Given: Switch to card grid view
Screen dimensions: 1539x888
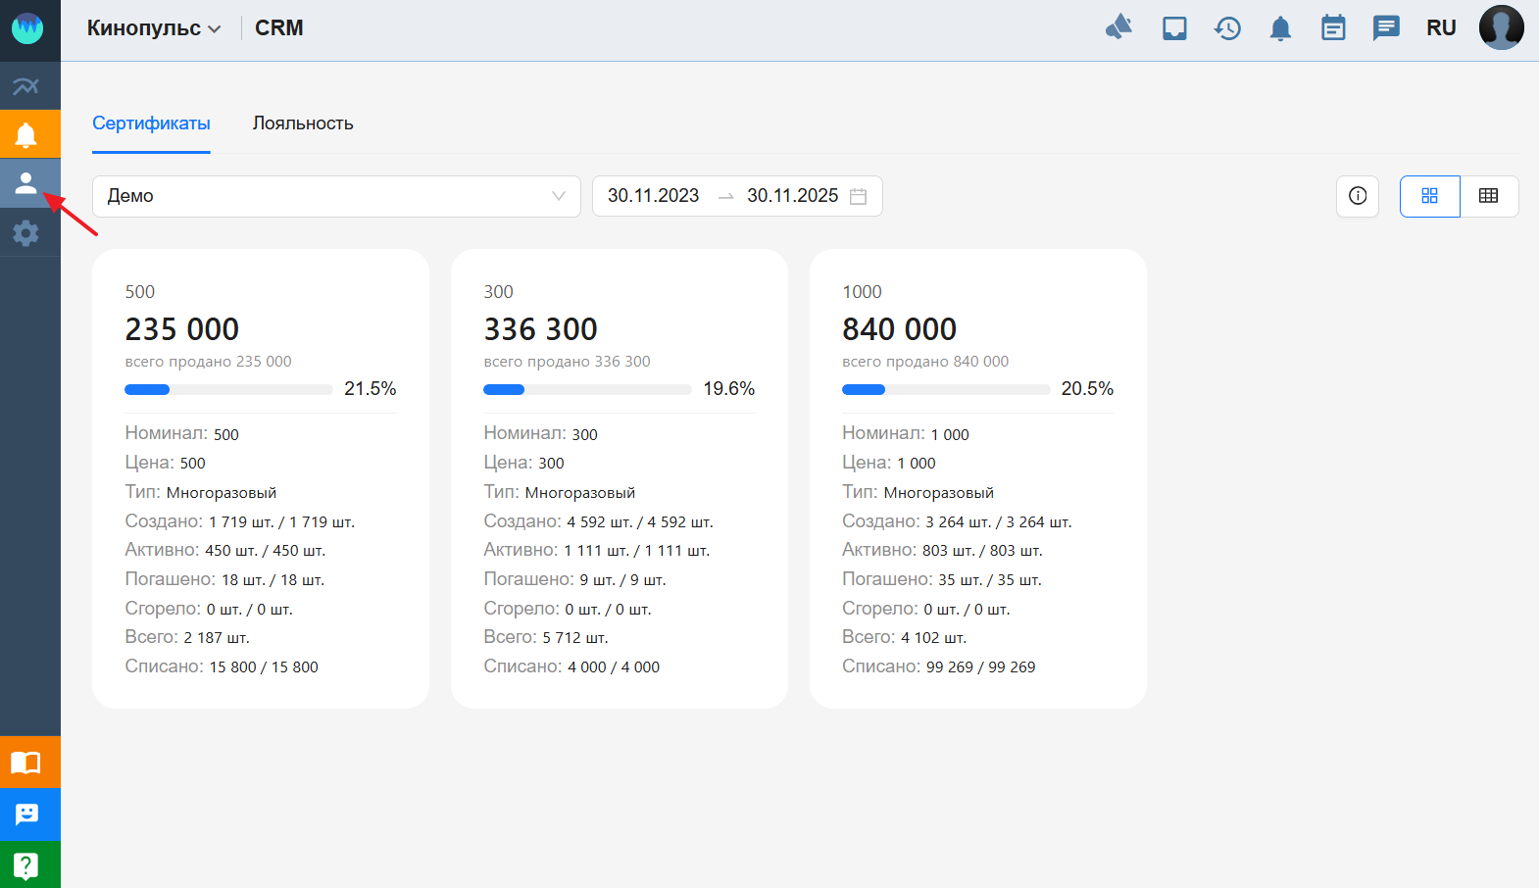Looking at the screenshot, I should click(x=1429, y=196).
